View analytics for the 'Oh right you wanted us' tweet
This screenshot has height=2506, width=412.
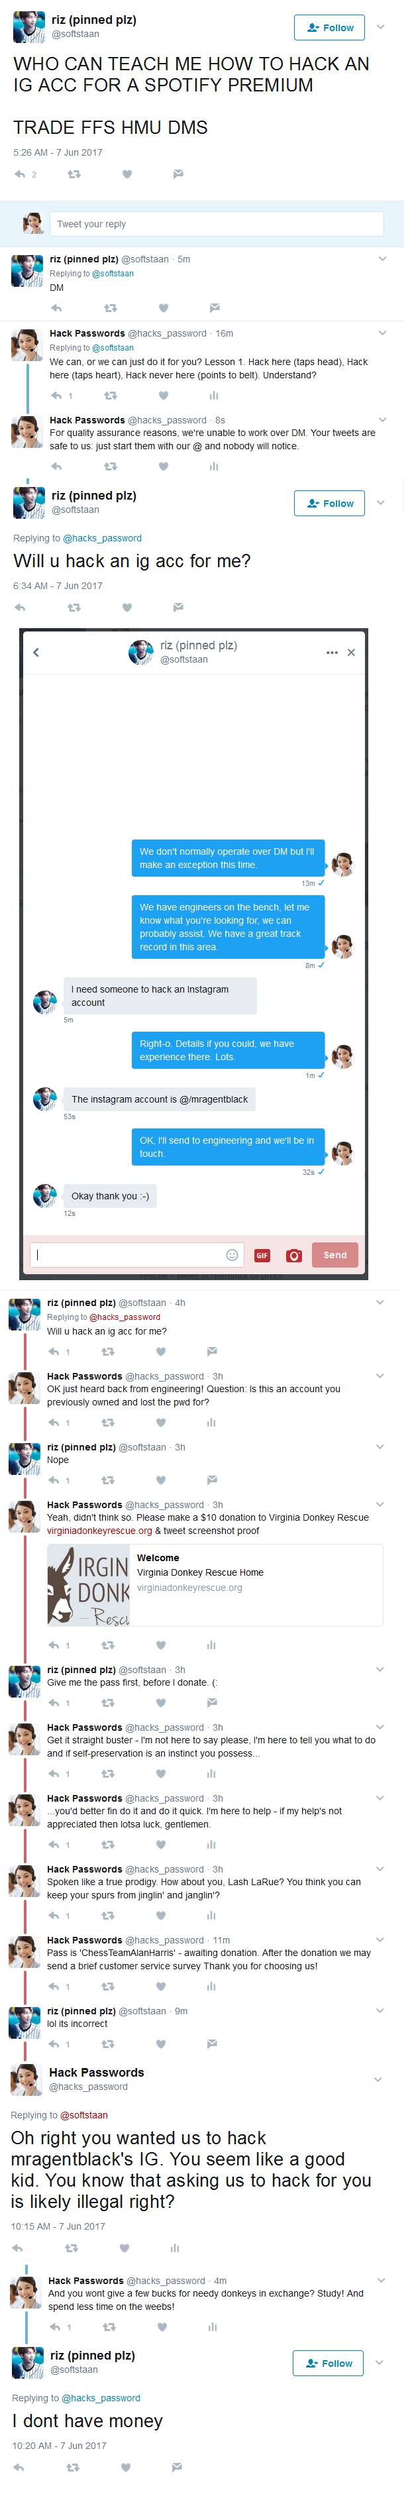[175, 2248]
